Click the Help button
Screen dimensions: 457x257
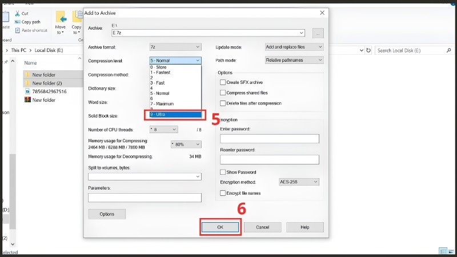[305, 227]
